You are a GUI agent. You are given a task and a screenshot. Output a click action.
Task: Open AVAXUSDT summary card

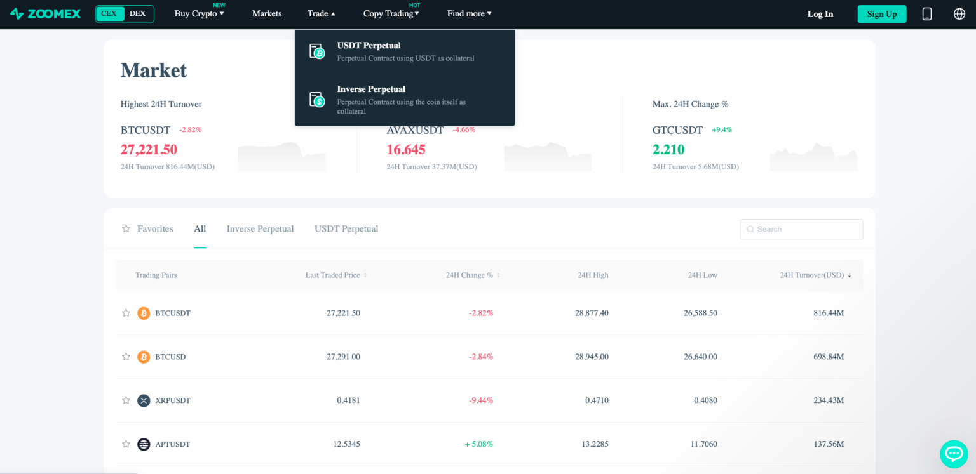click(x=416, y=130)
